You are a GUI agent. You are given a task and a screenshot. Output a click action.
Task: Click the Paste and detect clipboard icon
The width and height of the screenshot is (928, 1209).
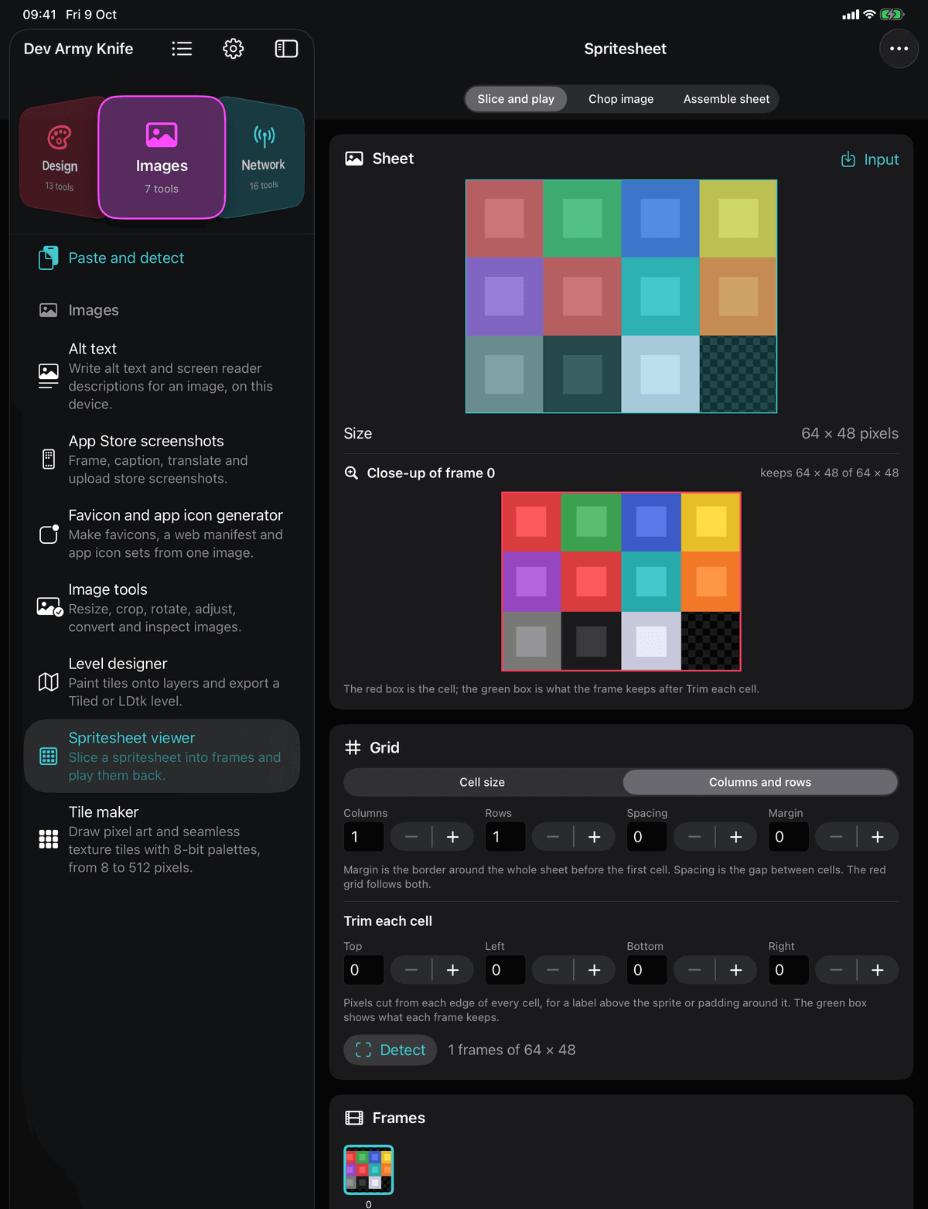pyautogui.click(x=48, y=258)
